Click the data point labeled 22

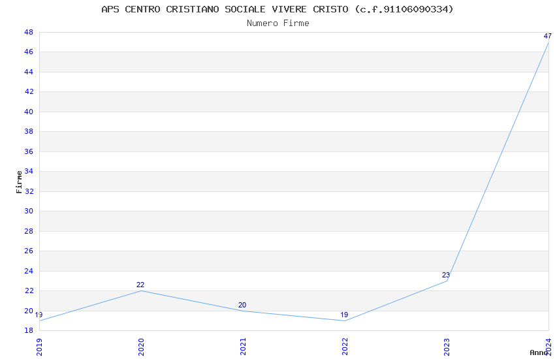click(x=141, y=290)
